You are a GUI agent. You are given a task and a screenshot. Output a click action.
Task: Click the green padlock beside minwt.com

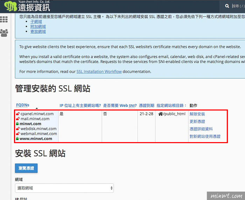point(17,124)
